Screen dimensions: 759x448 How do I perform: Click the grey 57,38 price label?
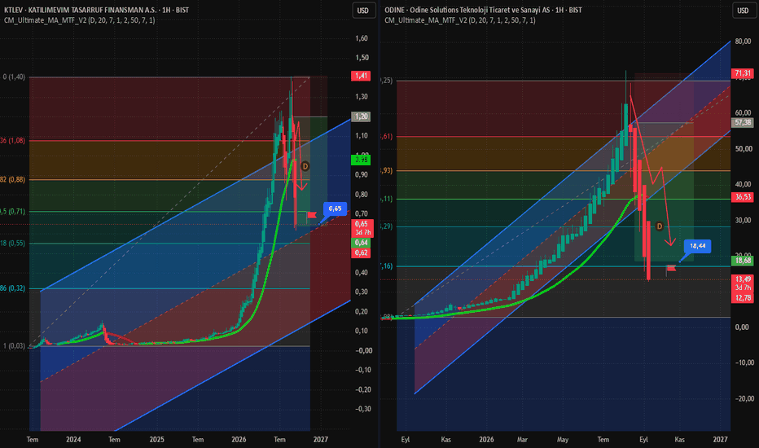pos(743,122)
